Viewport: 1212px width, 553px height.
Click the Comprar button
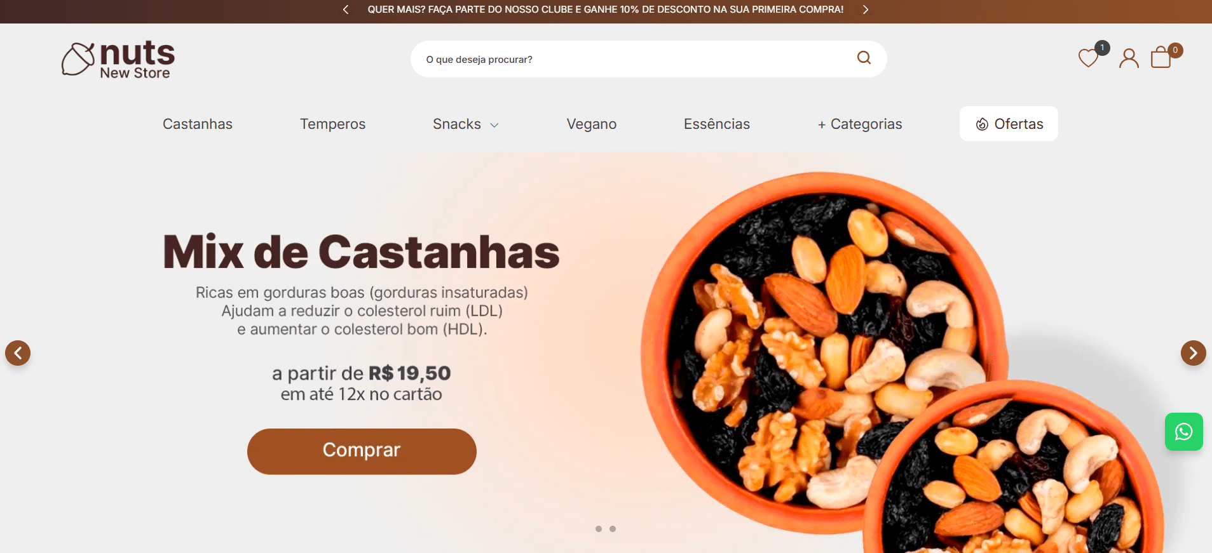click(x=362, y=451)
